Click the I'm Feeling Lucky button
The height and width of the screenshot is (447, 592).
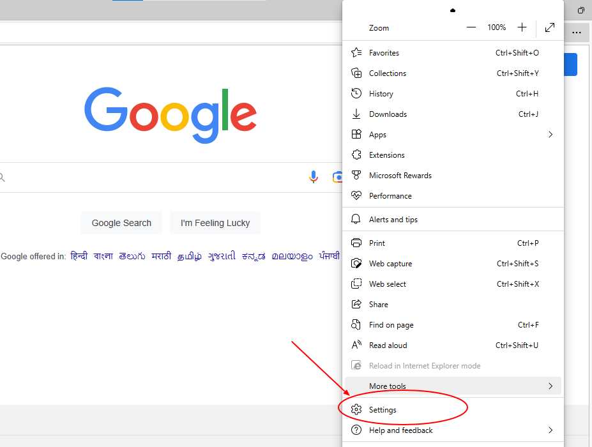coord(215,223)
